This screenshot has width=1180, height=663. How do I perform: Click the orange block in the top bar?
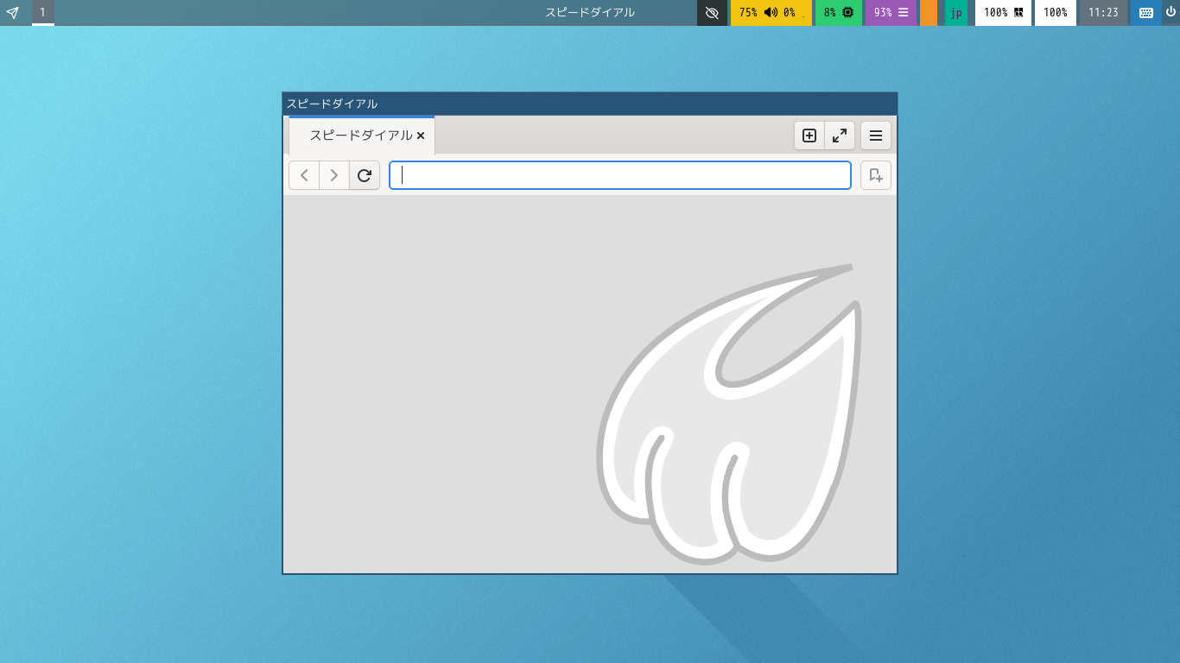929,13
